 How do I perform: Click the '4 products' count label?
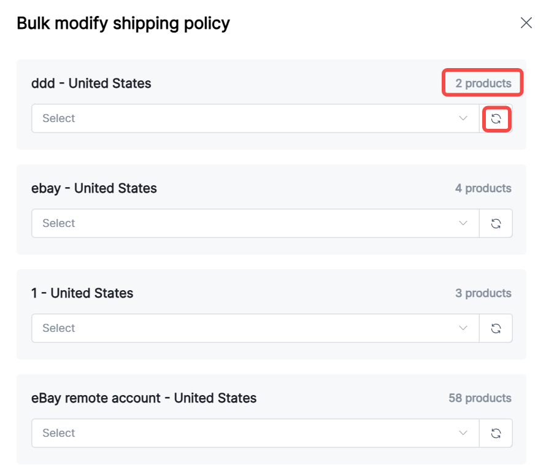pos(483,188)
